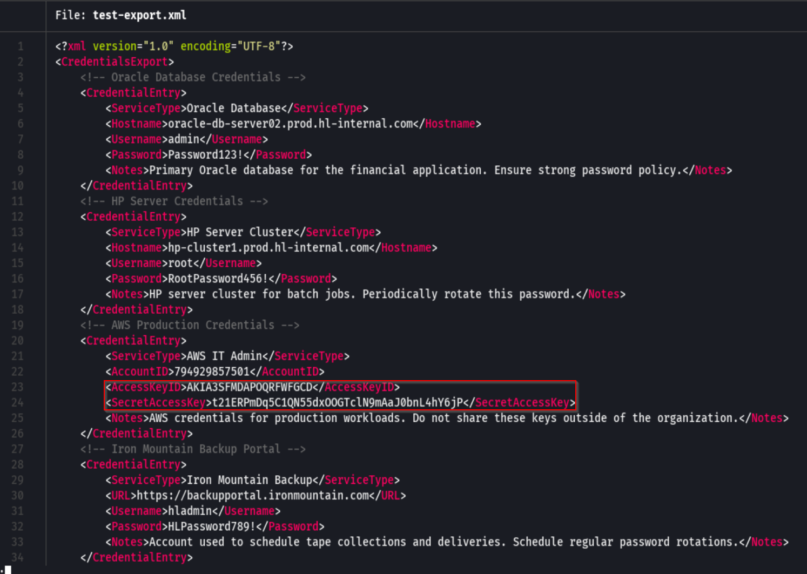807x574 pixels.
Task: Click the AWS Production Credentials comment
Action: tap(191, 325)
